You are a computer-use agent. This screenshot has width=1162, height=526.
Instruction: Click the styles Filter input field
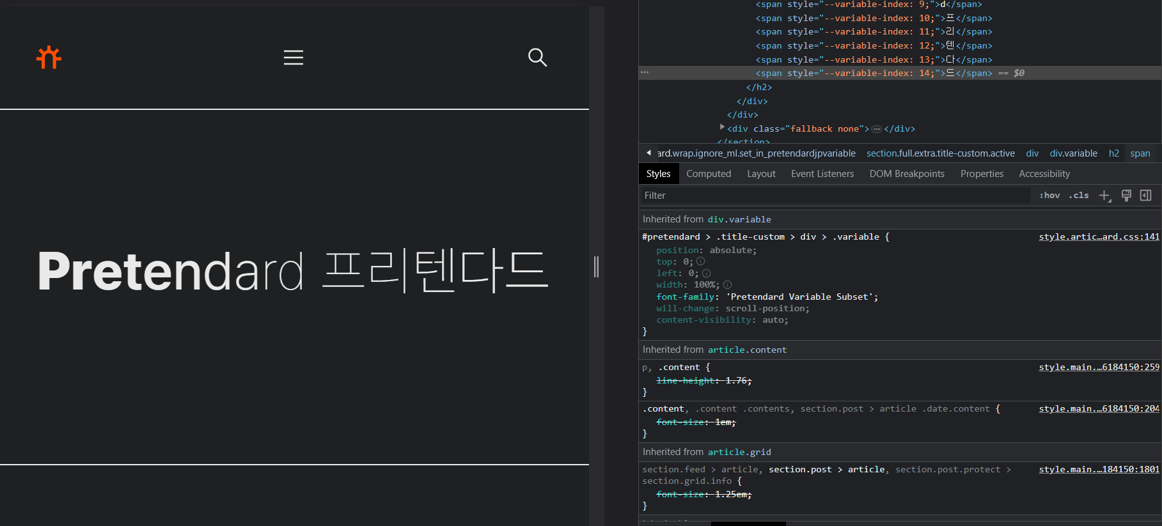(x=835, y=196)
